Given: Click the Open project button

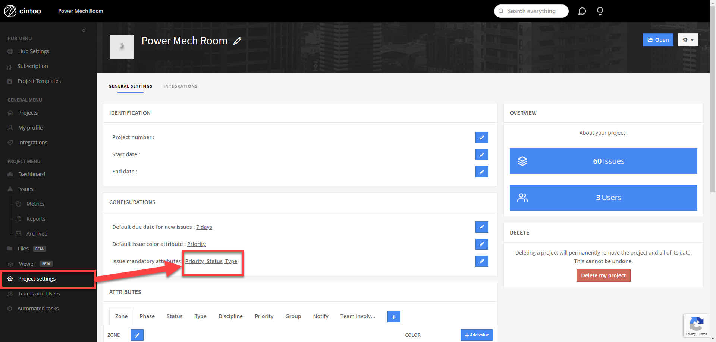Looking at the screenshot, I should 658,40.
